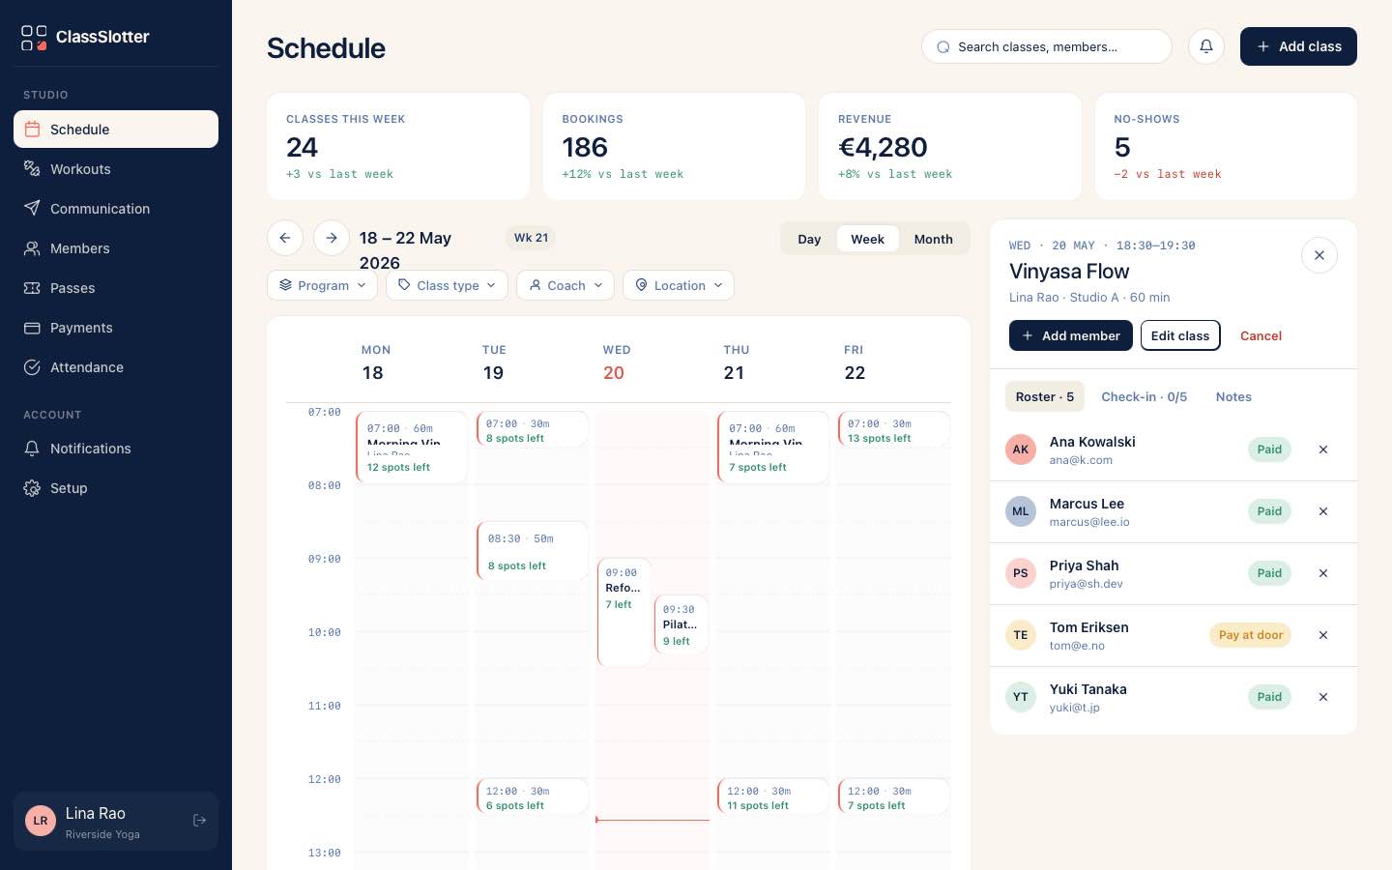Expand the Class type filter dropdown
Image resolution: width=1392 pixels, height=870 pixels.
coord(447,285)
